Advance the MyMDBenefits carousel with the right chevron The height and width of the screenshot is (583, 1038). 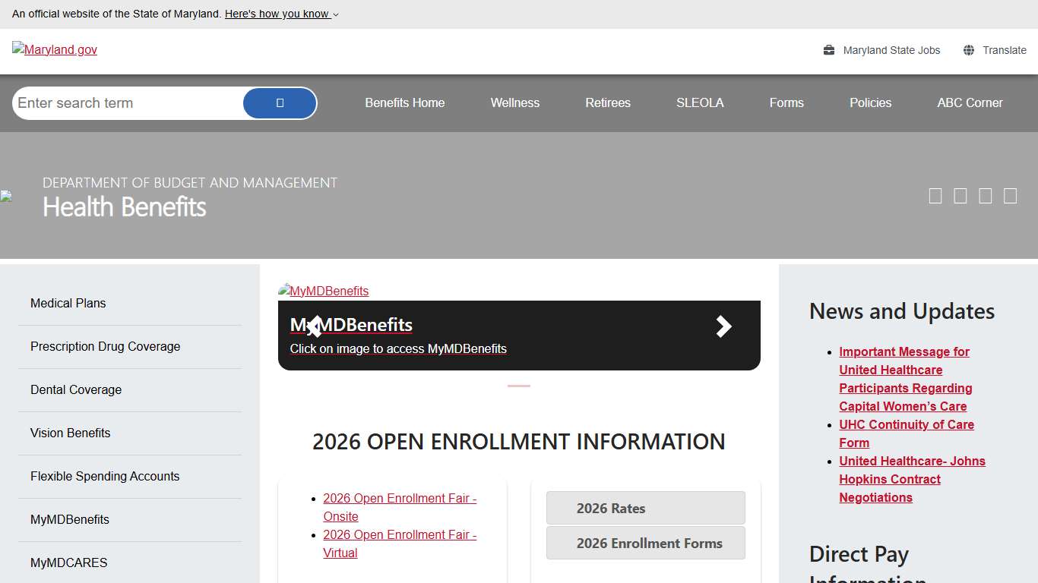[x=723, y=326]
